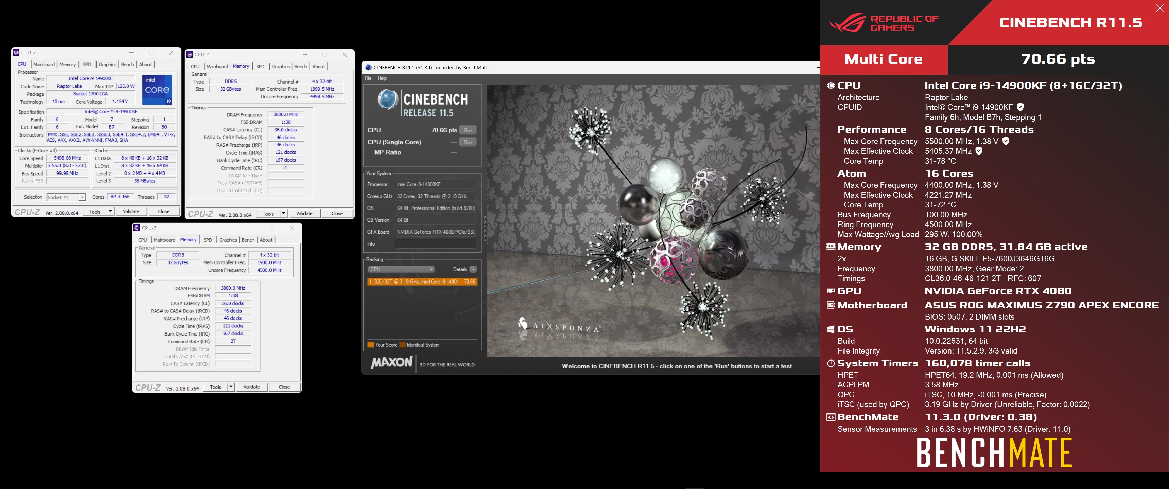Click the large BENCHMATE logo
The height and width of the screenshot is (489, 1169).
[x=994, y=453]
